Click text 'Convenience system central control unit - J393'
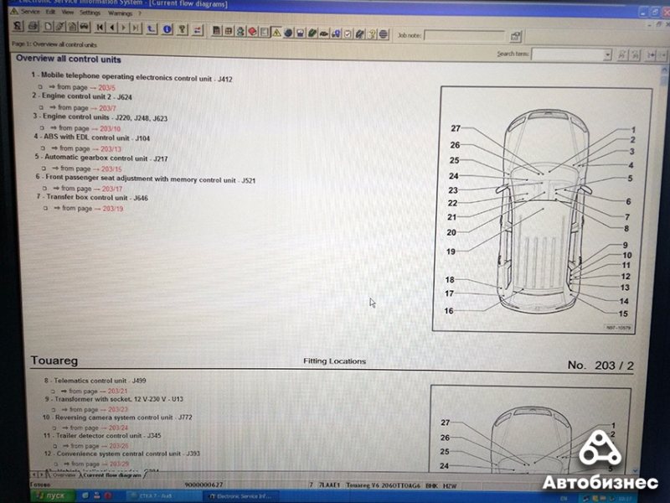 coord(128,454)
